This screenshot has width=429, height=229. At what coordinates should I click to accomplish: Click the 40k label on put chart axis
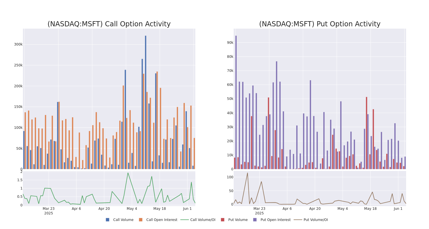tap(230, 113)
